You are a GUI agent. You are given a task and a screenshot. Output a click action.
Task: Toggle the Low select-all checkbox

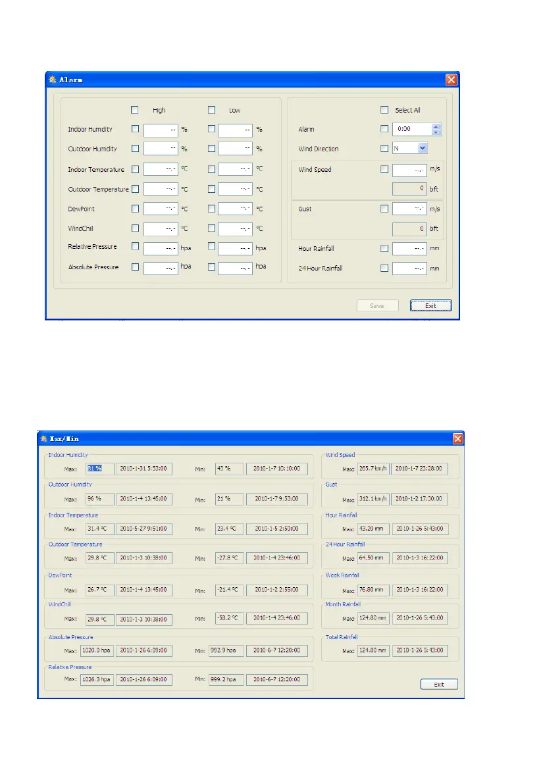[211, 110]
